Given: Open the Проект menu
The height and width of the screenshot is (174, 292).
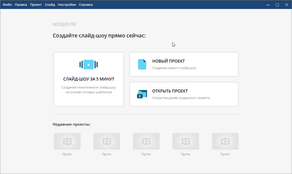Looking at the screenshot, I should [x=36, y=5].
